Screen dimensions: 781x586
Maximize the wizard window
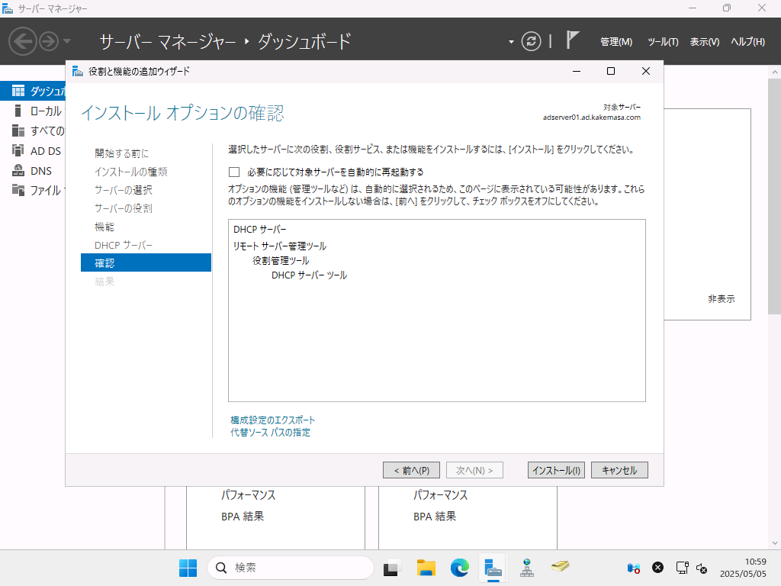611,71
